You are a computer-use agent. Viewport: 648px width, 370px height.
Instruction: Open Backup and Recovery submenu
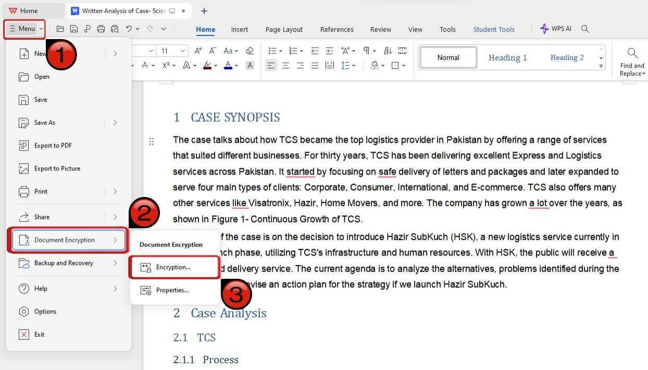pos(68,263)
